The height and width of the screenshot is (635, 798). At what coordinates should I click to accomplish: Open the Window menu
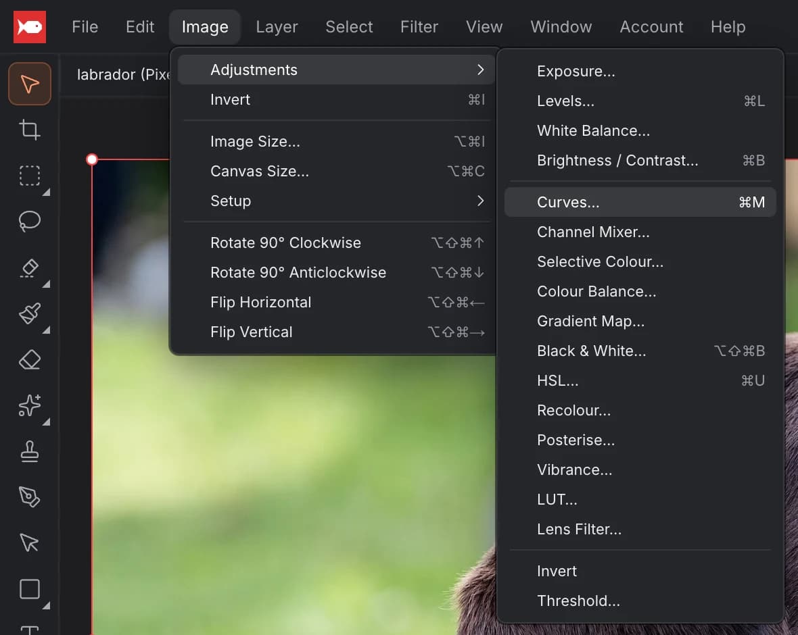click(561, 26)
